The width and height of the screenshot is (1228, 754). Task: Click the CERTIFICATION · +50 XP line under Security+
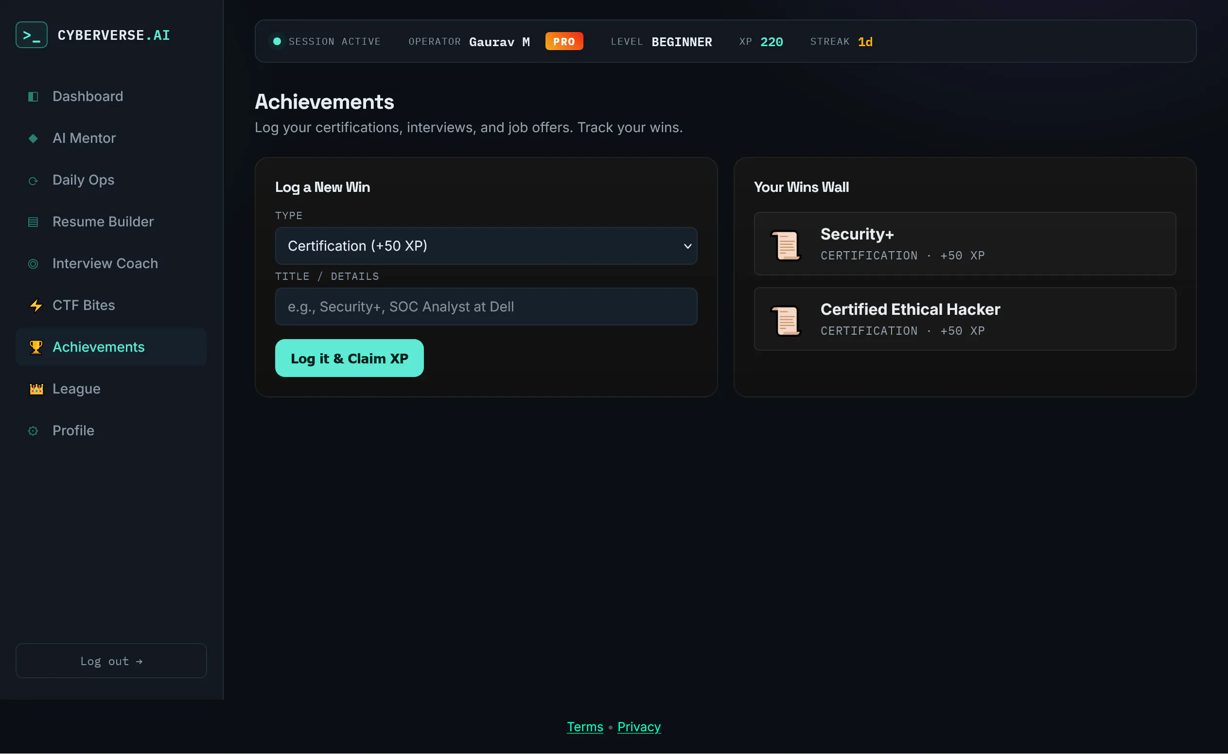point(903,256)
